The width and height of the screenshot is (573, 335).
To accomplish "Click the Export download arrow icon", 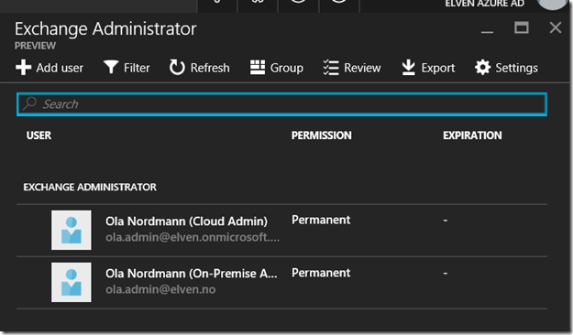I will (x=408, y=68).
